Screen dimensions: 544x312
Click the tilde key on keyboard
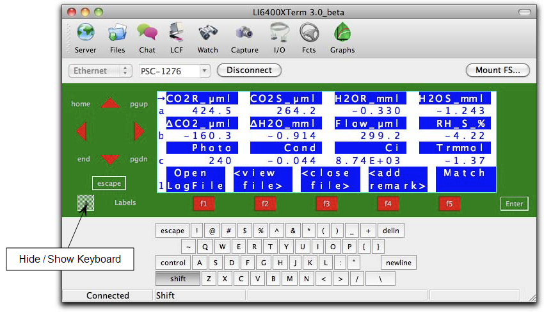188,247
